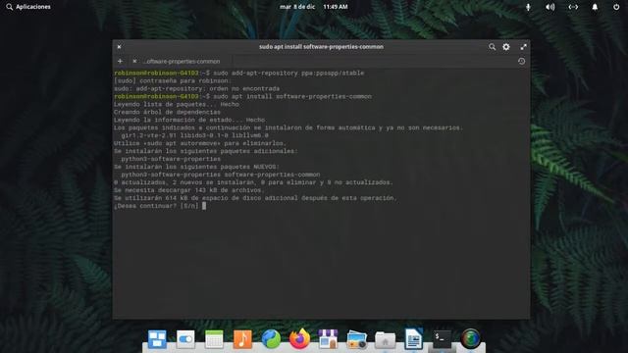Add a new terminal tab with plus

120,61
